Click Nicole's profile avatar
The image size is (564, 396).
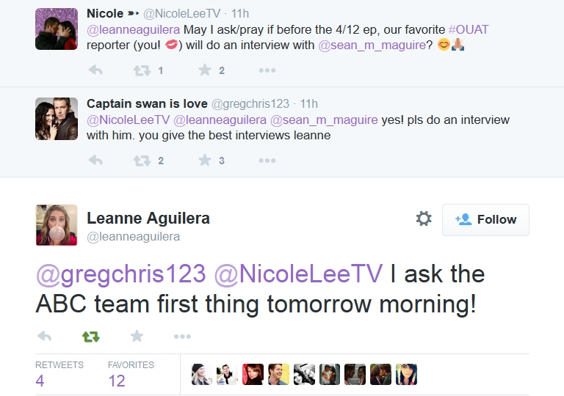coord(57,29)
